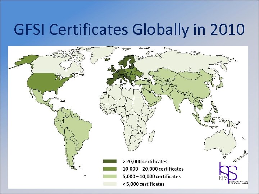Click Mexico on the world map
This screenshot has height=194, width=259.
(39, 97)
